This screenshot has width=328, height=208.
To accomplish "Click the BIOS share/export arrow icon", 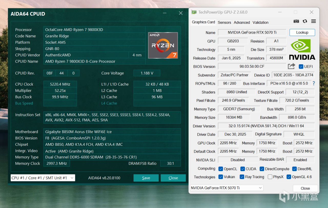I will pos(291,66).
